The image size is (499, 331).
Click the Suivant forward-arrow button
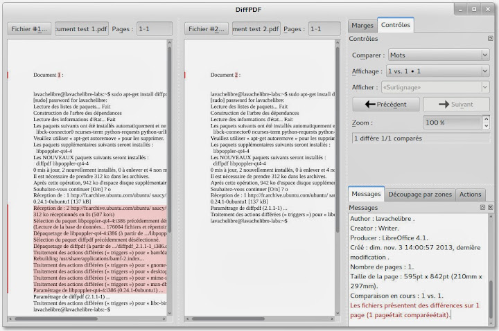point(456,105)
